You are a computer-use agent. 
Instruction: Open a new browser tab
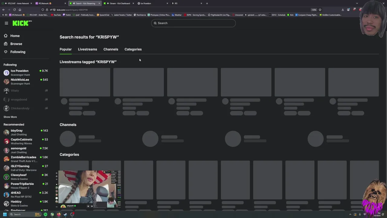click(x=207, y=3)
